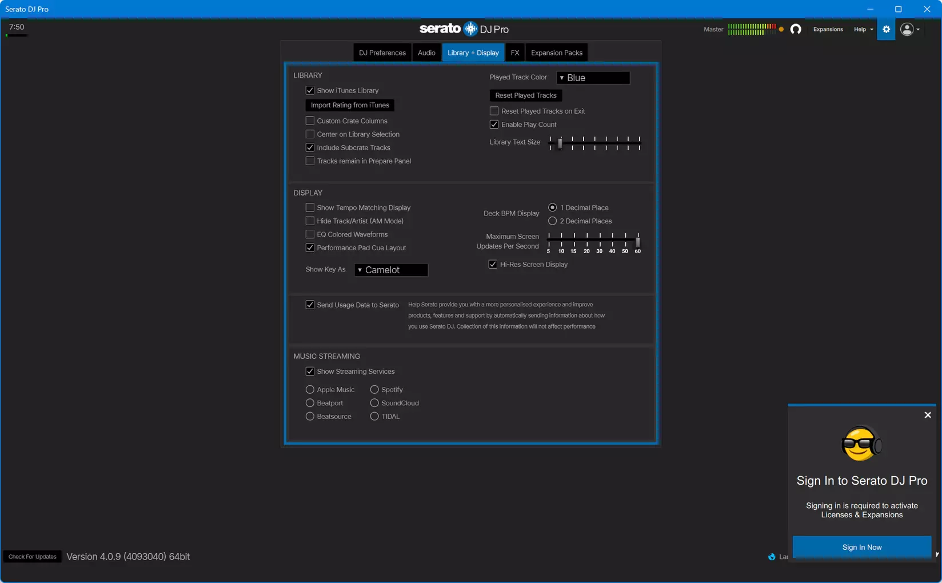The height and width of the screenshot is (583, 942).
Task: Choose Spotify streaming service
Action: click(x=374, y=390)
